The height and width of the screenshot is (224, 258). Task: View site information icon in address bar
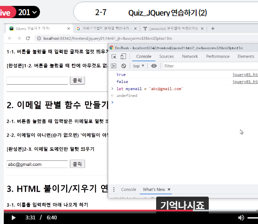tap(39, 38)
